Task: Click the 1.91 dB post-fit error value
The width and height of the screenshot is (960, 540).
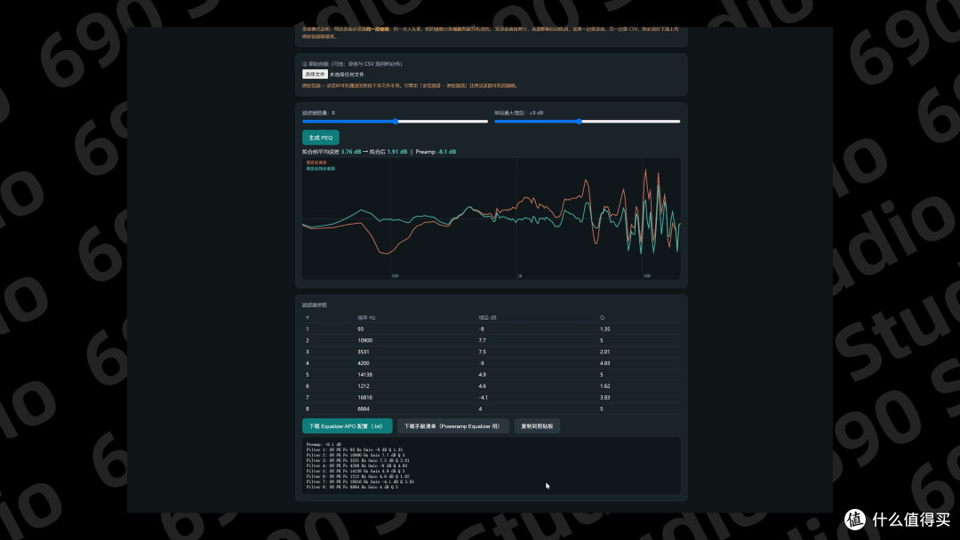Action: (396, 152)
